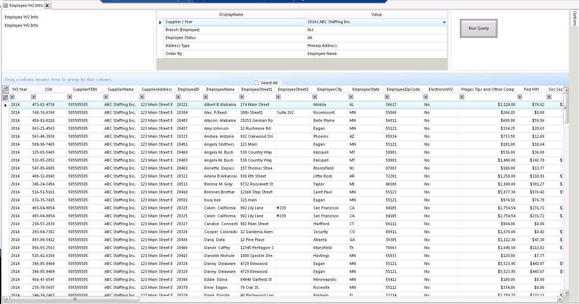This screenshot has height=304, width=579.
Task: Click the grid scroll up arrow
Action: coord(566,90)
